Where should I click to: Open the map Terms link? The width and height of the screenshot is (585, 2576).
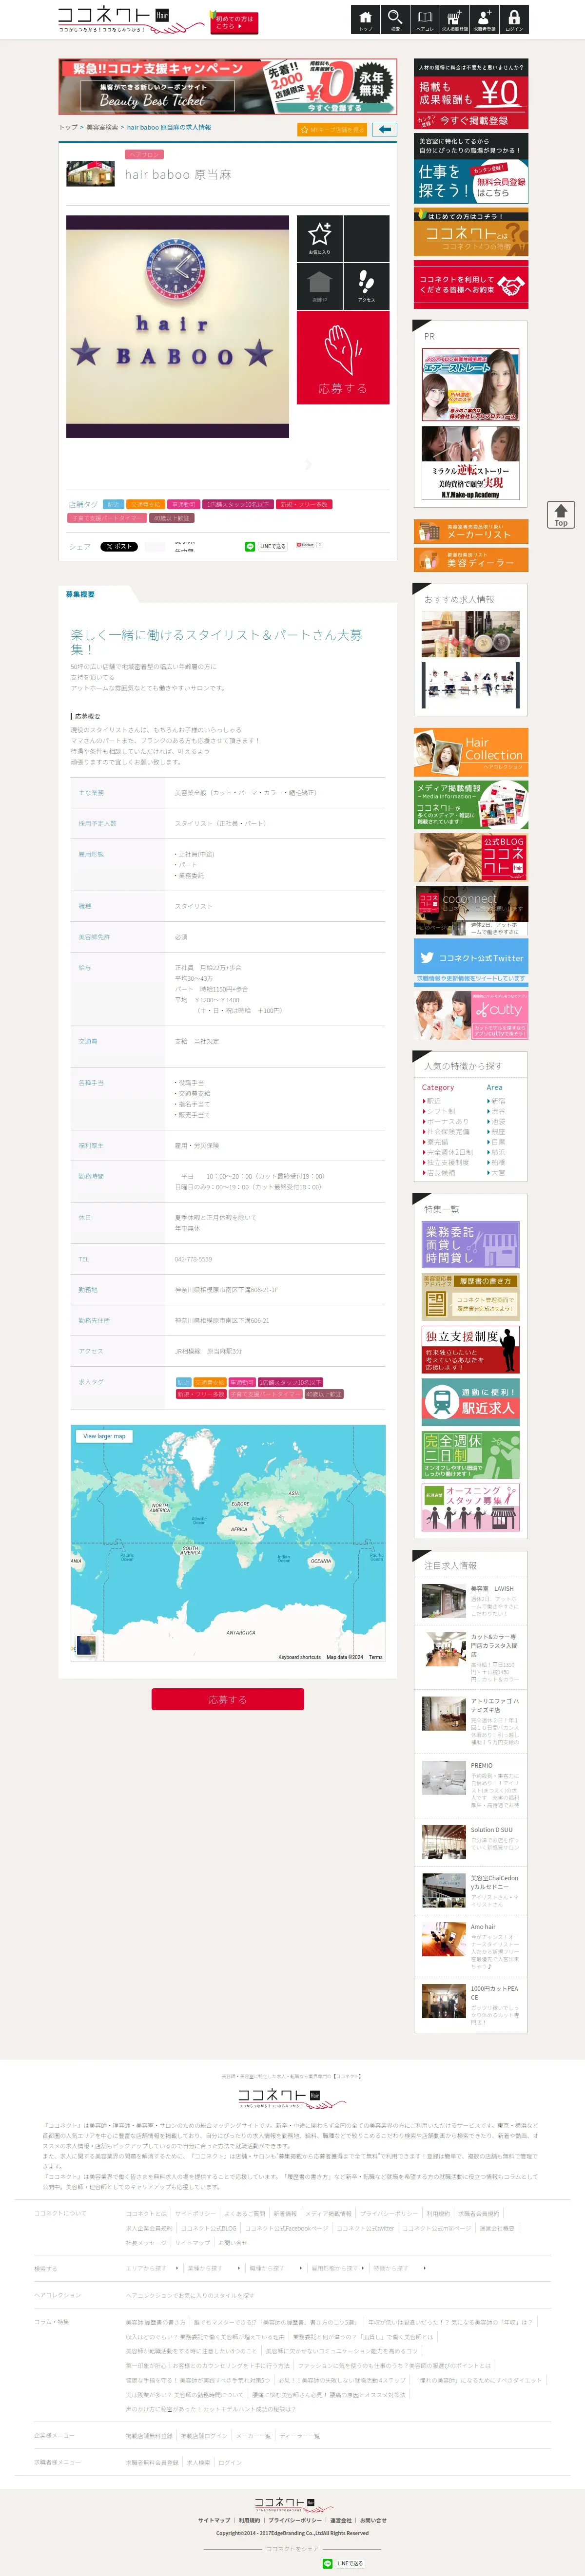[x=375, y=1657]
